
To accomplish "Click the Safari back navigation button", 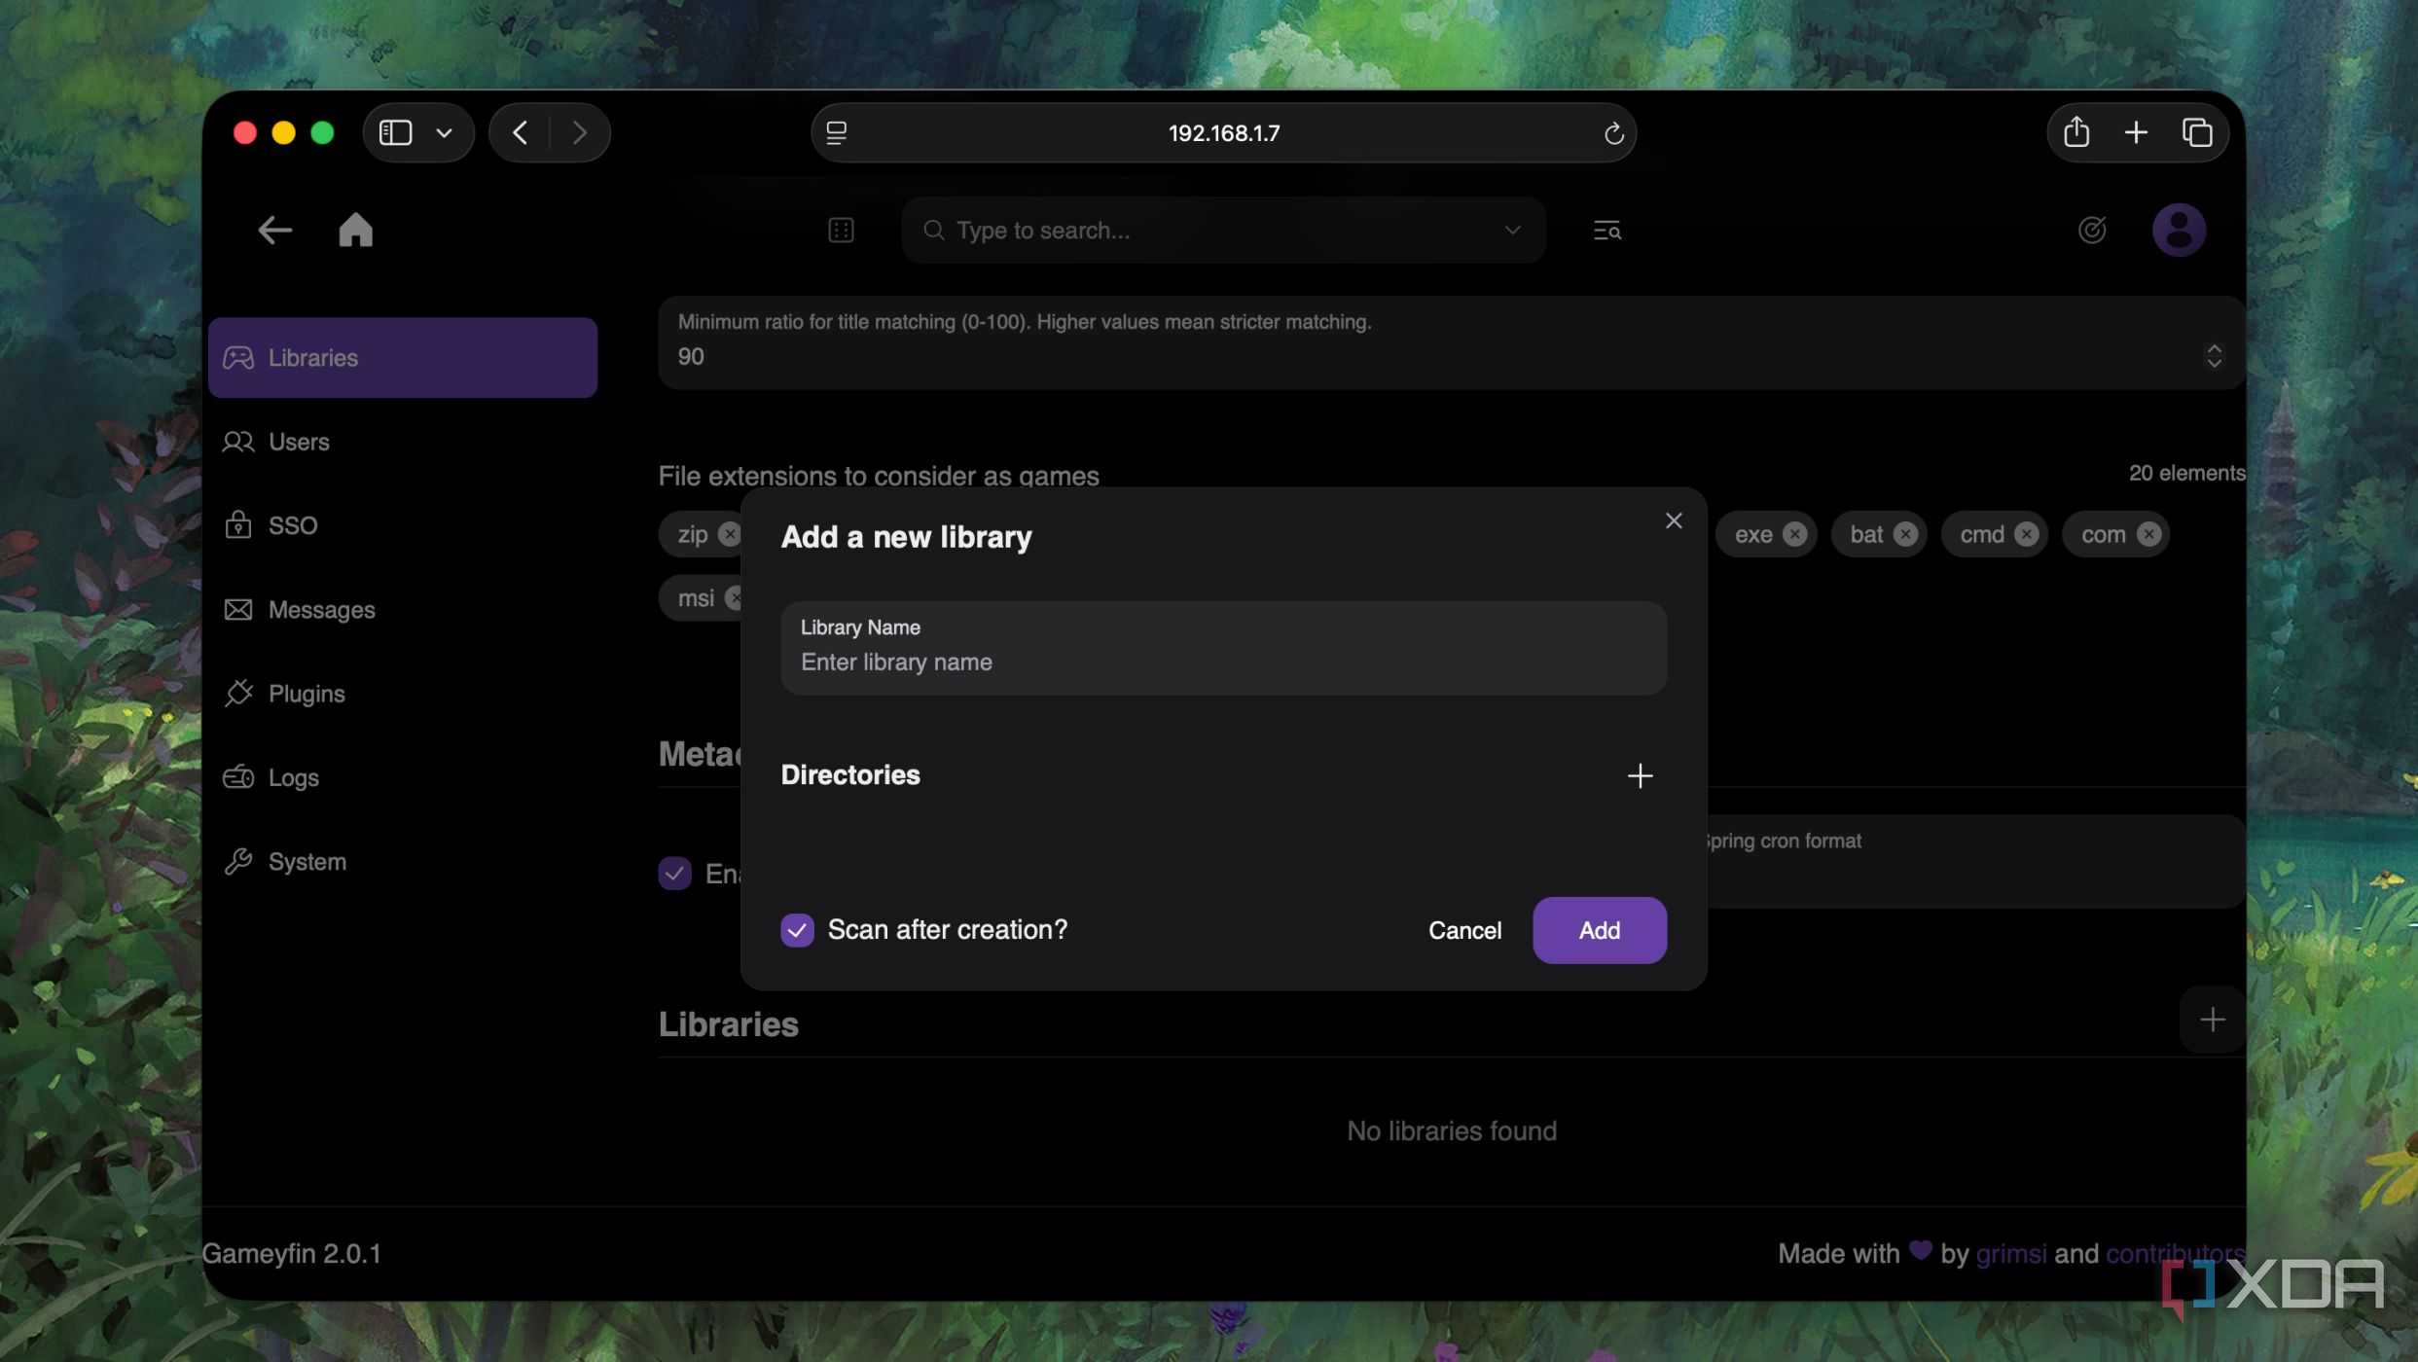I will (520, 132).
